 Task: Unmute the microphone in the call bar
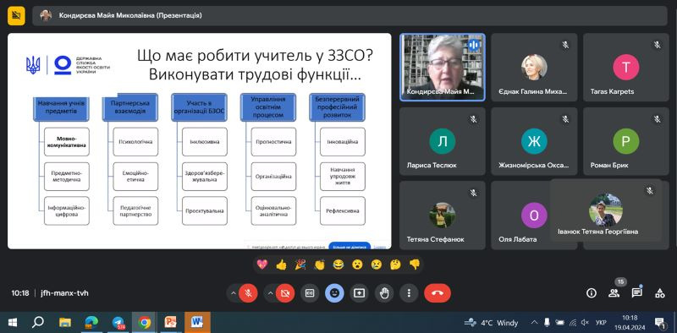point(248,293)
